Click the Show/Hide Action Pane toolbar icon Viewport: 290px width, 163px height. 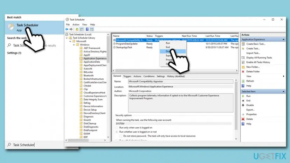click(92, 29)
